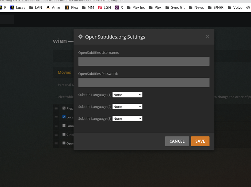Select the Personal Media sub-tab

[x=66, y=85]
